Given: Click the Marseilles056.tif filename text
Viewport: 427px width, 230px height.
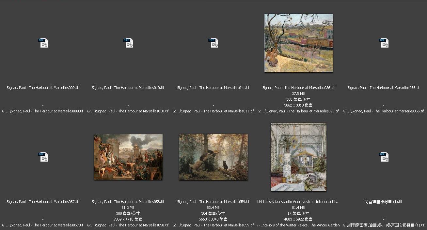Looking at the screenshot, I should pos(384,88).
